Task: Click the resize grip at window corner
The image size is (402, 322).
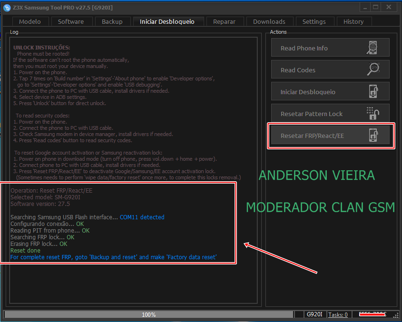Action: tap(396, 316)
